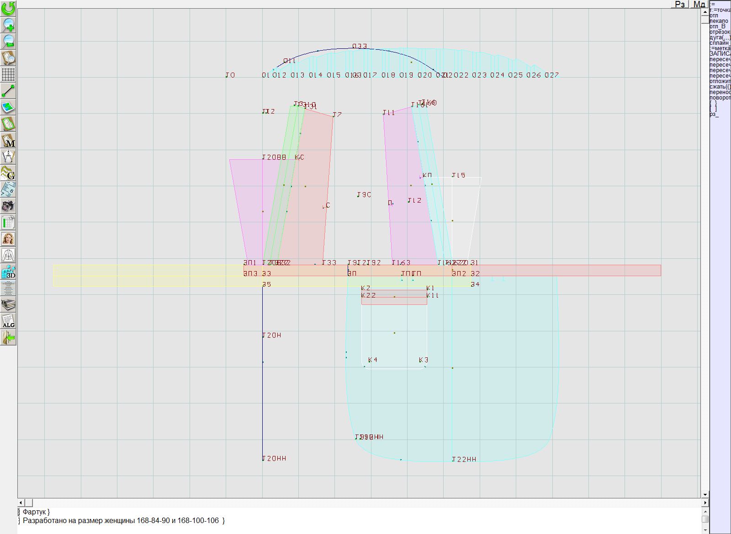Switch to the Мд tab
This screenshot has height=534, width=731.
(x=699, y=4)
